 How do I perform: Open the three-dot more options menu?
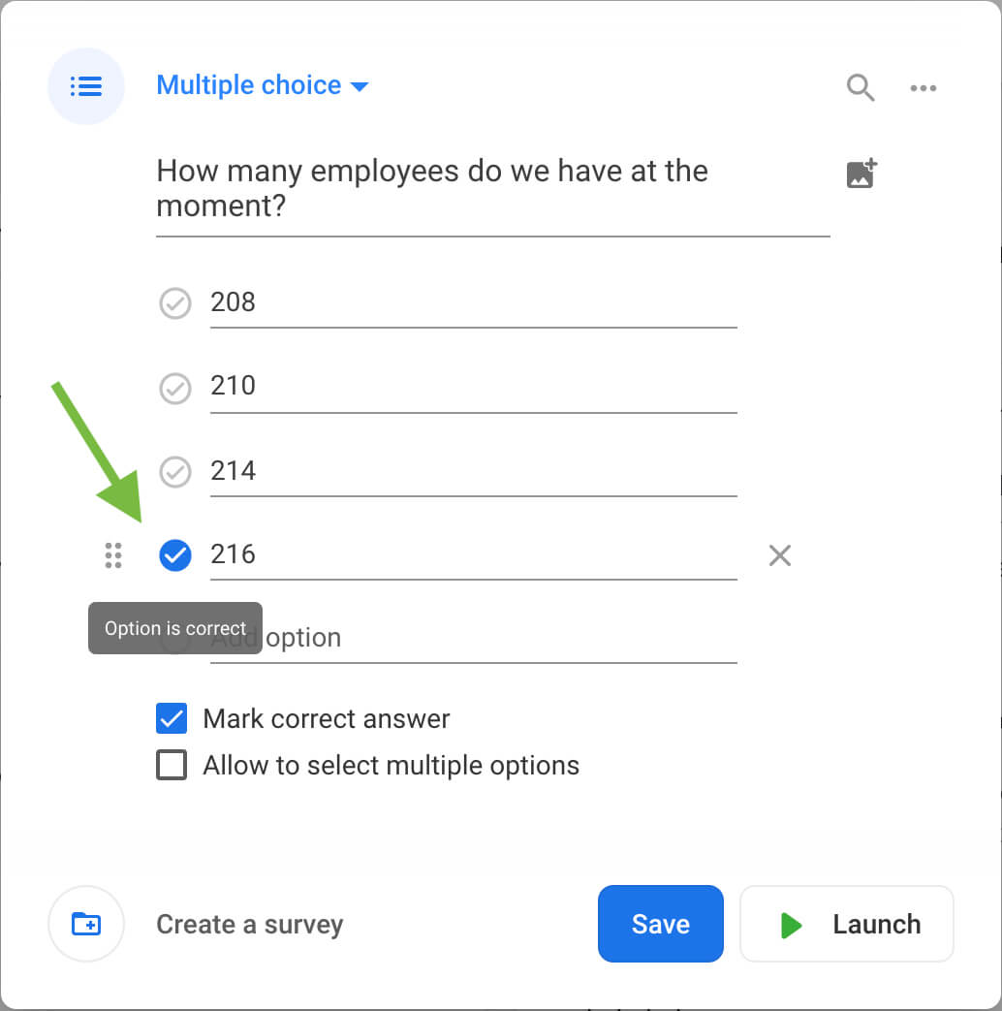coord(923,88)
